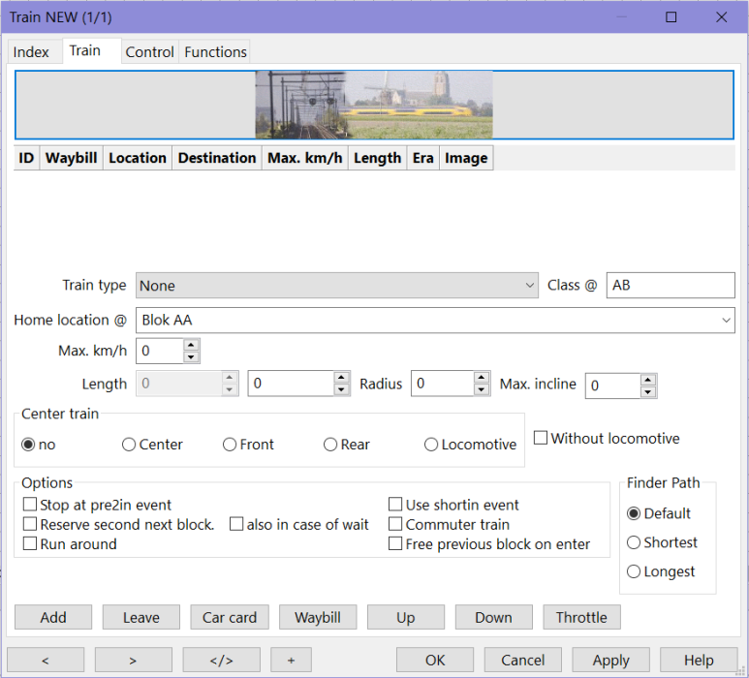
Task: Open the Train type dropdown
Action: [x=336, y=286]
